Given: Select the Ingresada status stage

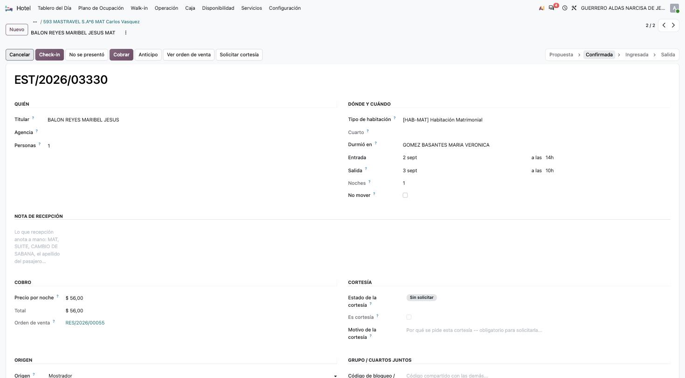Looking at the screenshot, I should point(637,55).
